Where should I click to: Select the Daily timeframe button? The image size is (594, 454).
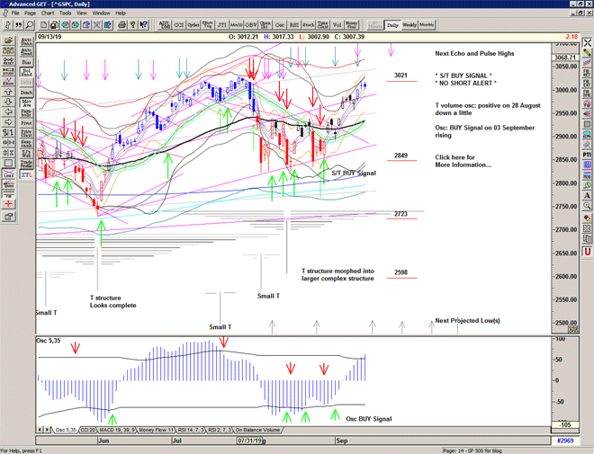pos(391,25)
